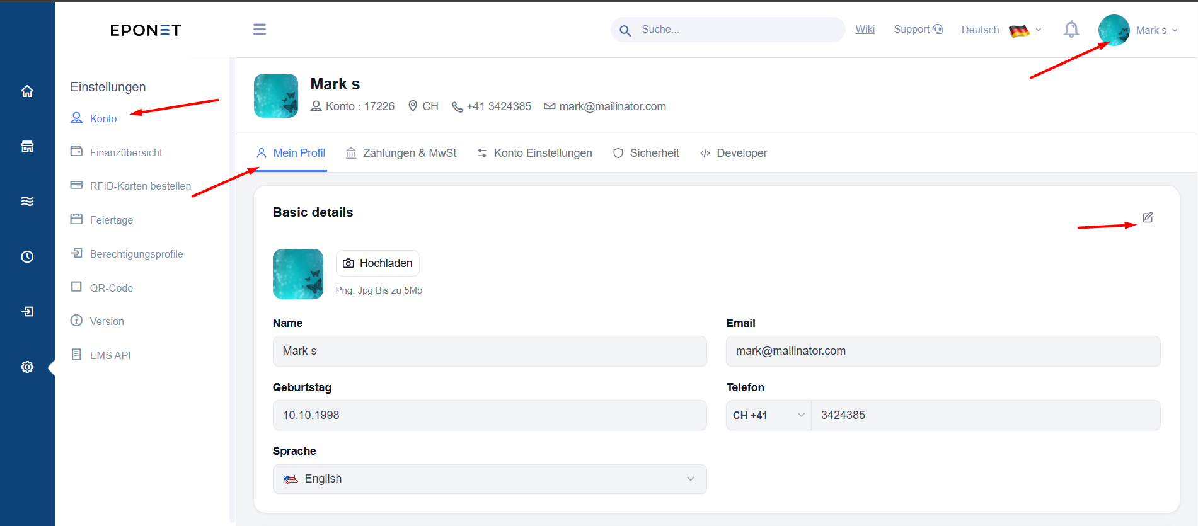Viewport: 1198px width, 526px height.
Task: Toggle the hamburger menu icon
Action: (260, 30)
